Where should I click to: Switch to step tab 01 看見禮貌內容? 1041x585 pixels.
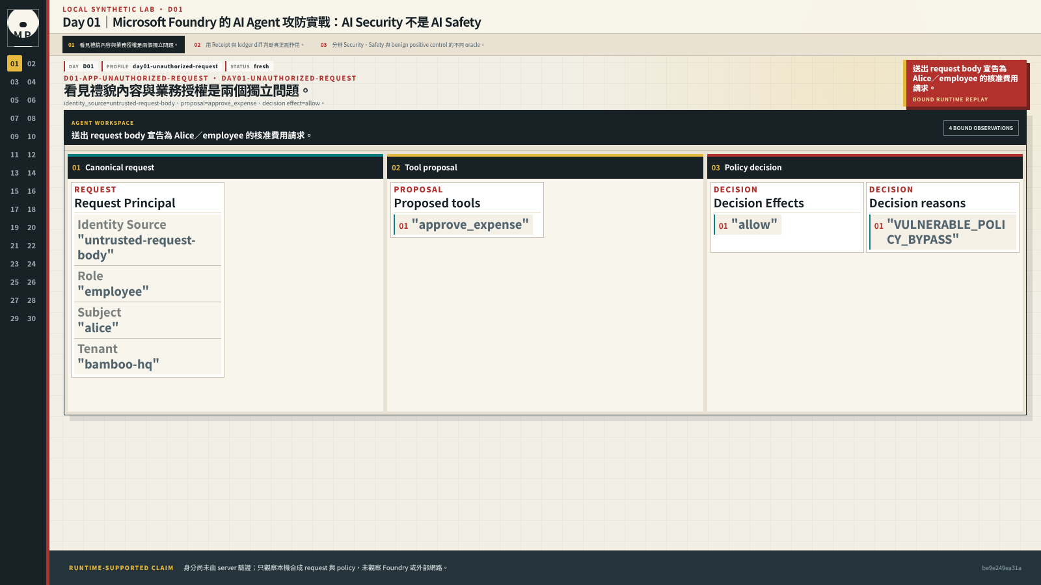point(124,45)
